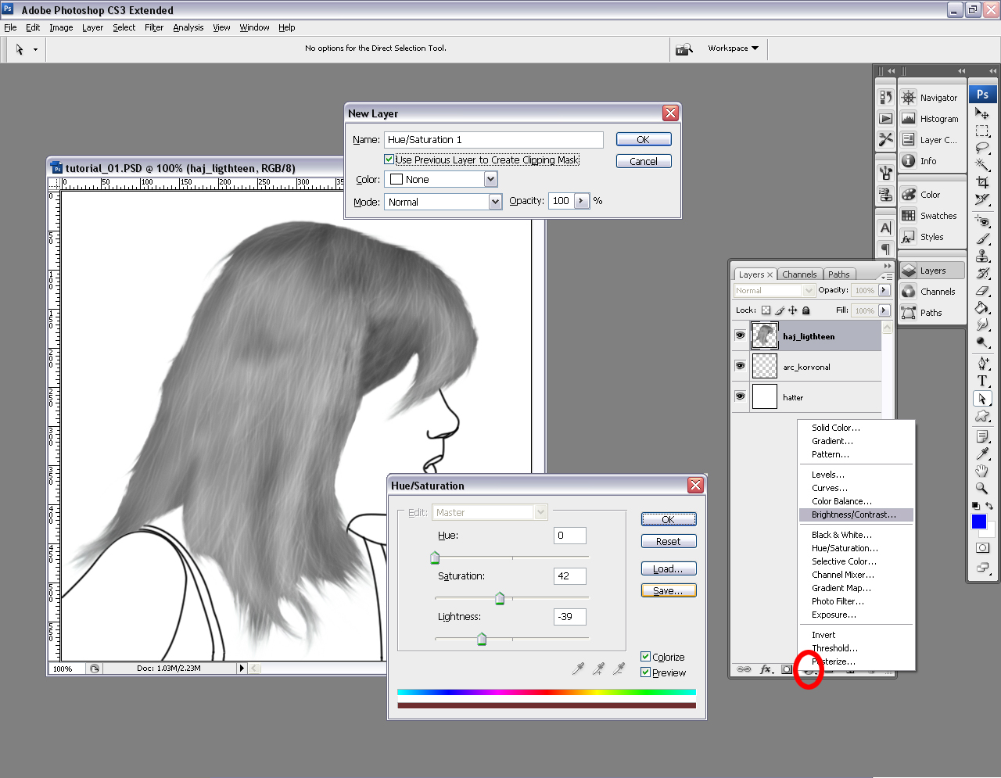The height and width of the screenshot is (778, 1001).
Task: Pick the Magic Wand tool
Action: tap(982, 165)
